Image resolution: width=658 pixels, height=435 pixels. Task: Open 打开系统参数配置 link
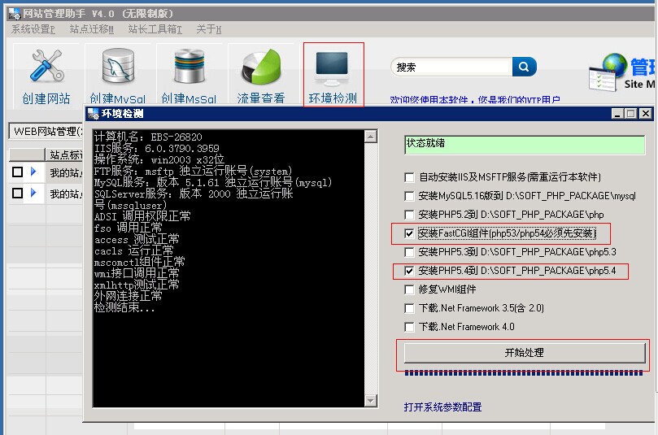442,407
